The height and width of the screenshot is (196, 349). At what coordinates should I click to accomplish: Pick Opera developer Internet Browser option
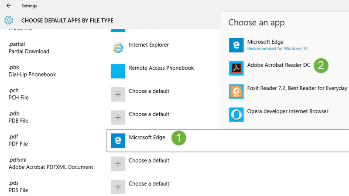(x=287, y=112)
